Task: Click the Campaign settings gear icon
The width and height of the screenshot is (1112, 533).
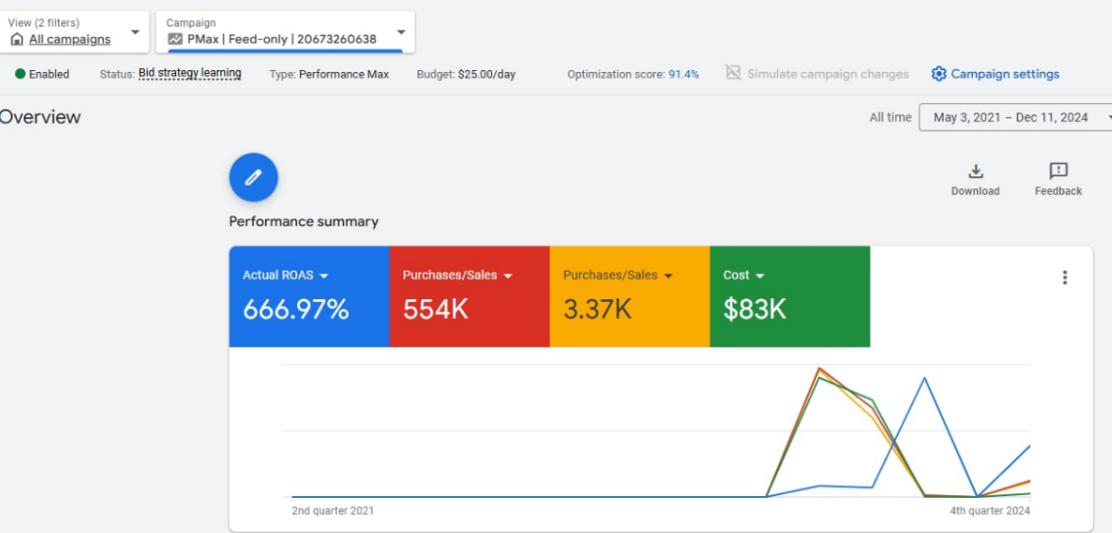Action: (939, 74)
